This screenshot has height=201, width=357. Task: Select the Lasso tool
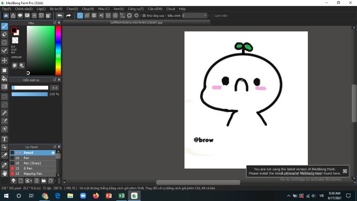tap(4, 105)
